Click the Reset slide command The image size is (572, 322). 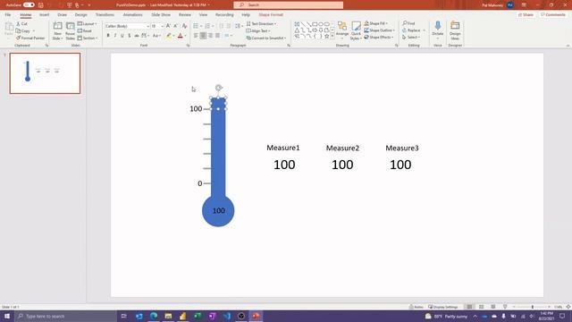pyautogui.click(x=85, y=31)
